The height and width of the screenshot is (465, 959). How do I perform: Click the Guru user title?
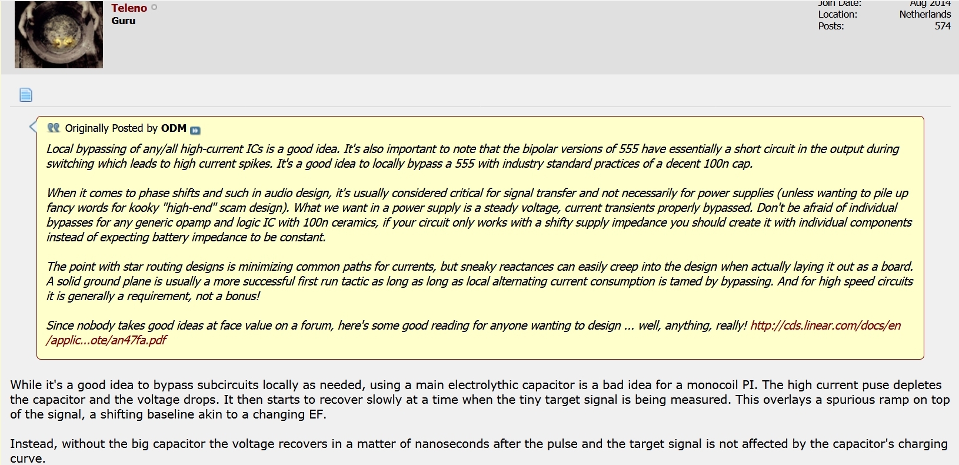[x=124, y=21]
